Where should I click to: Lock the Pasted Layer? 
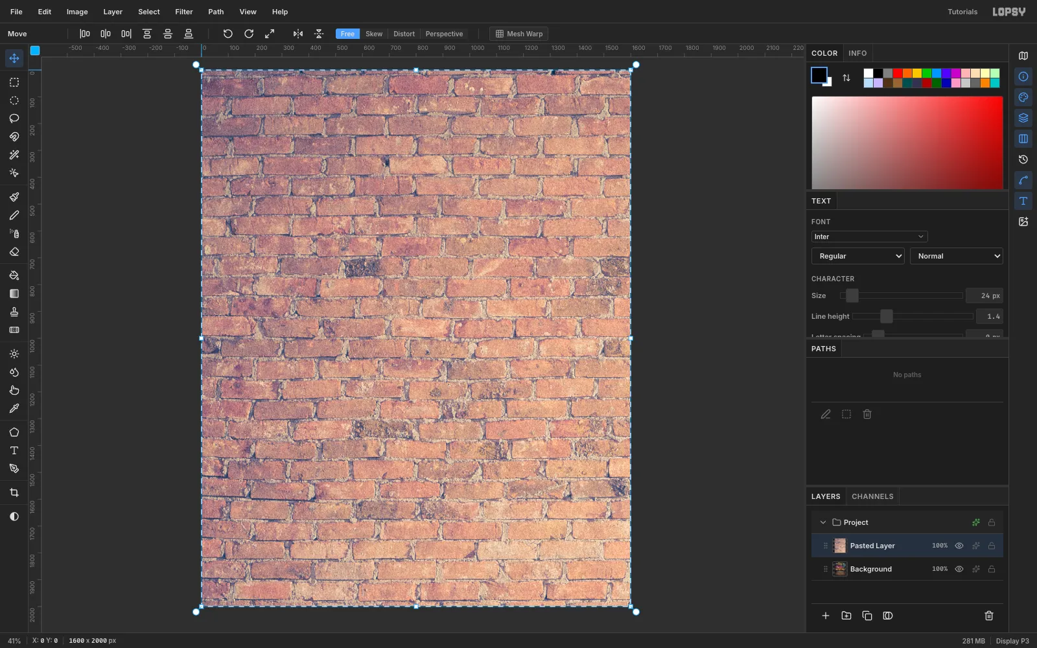tap(992, 546)
